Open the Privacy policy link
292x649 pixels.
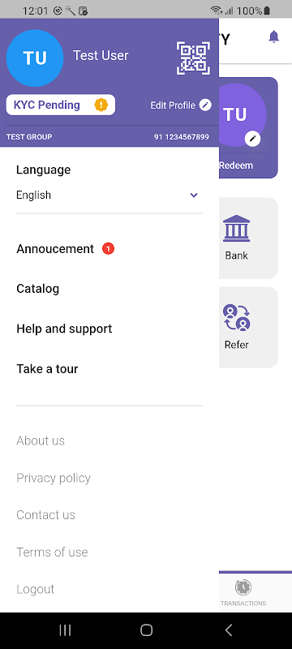click(x=54, y=478)
